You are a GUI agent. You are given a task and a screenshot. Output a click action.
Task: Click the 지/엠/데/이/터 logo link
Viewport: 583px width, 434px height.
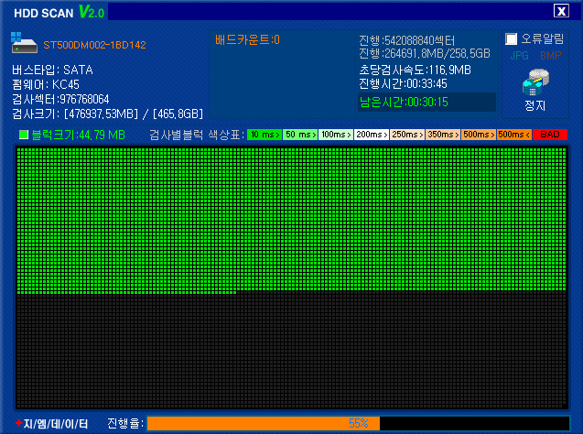(51, 423)
